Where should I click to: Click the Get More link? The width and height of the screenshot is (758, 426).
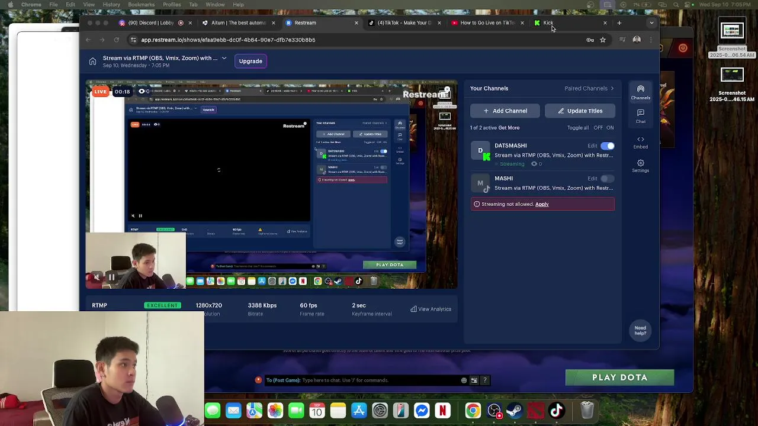point(509,128)
